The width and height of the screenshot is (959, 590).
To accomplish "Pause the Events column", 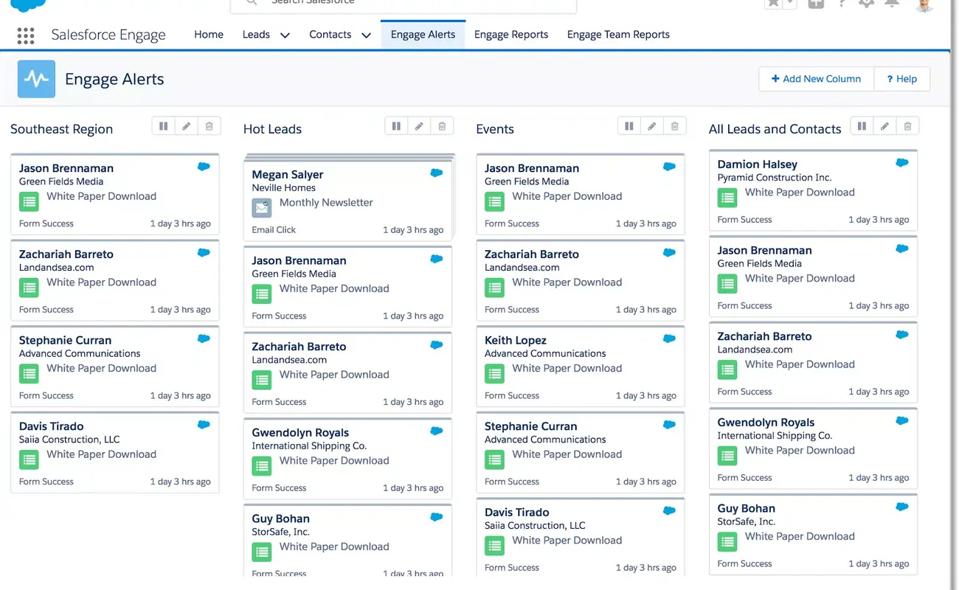I will (x=629, y=126).
